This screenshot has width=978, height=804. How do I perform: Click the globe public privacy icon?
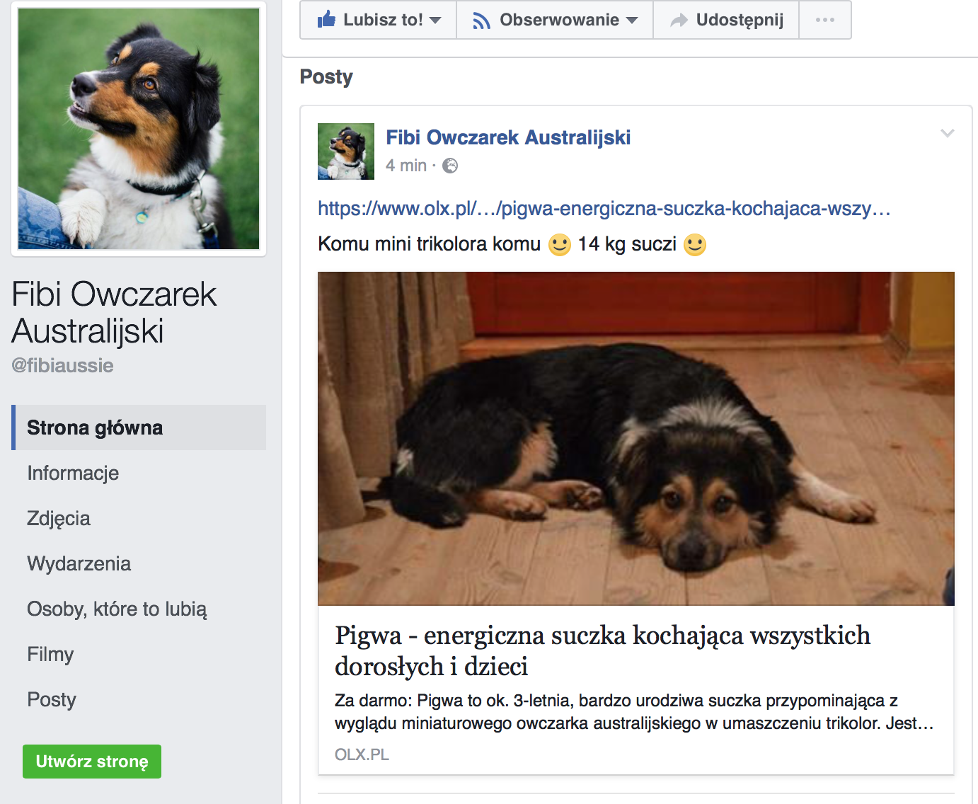tap(450, 166)
